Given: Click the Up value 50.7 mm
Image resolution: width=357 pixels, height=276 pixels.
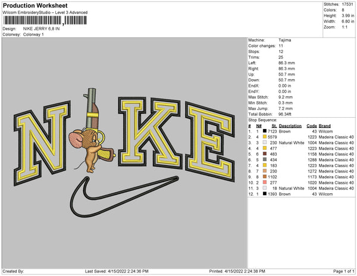Looking at the screenshot, I should coord(286,74).
